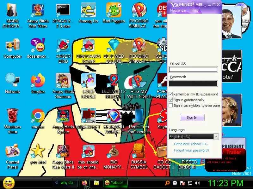This screenshot has width=253, height=189.
Task: Switch to the 'why do...' taskbar search item
Action: click(65, 183)
